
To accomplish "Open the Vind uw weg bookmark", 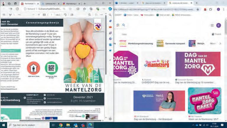I will pos(163,15).
